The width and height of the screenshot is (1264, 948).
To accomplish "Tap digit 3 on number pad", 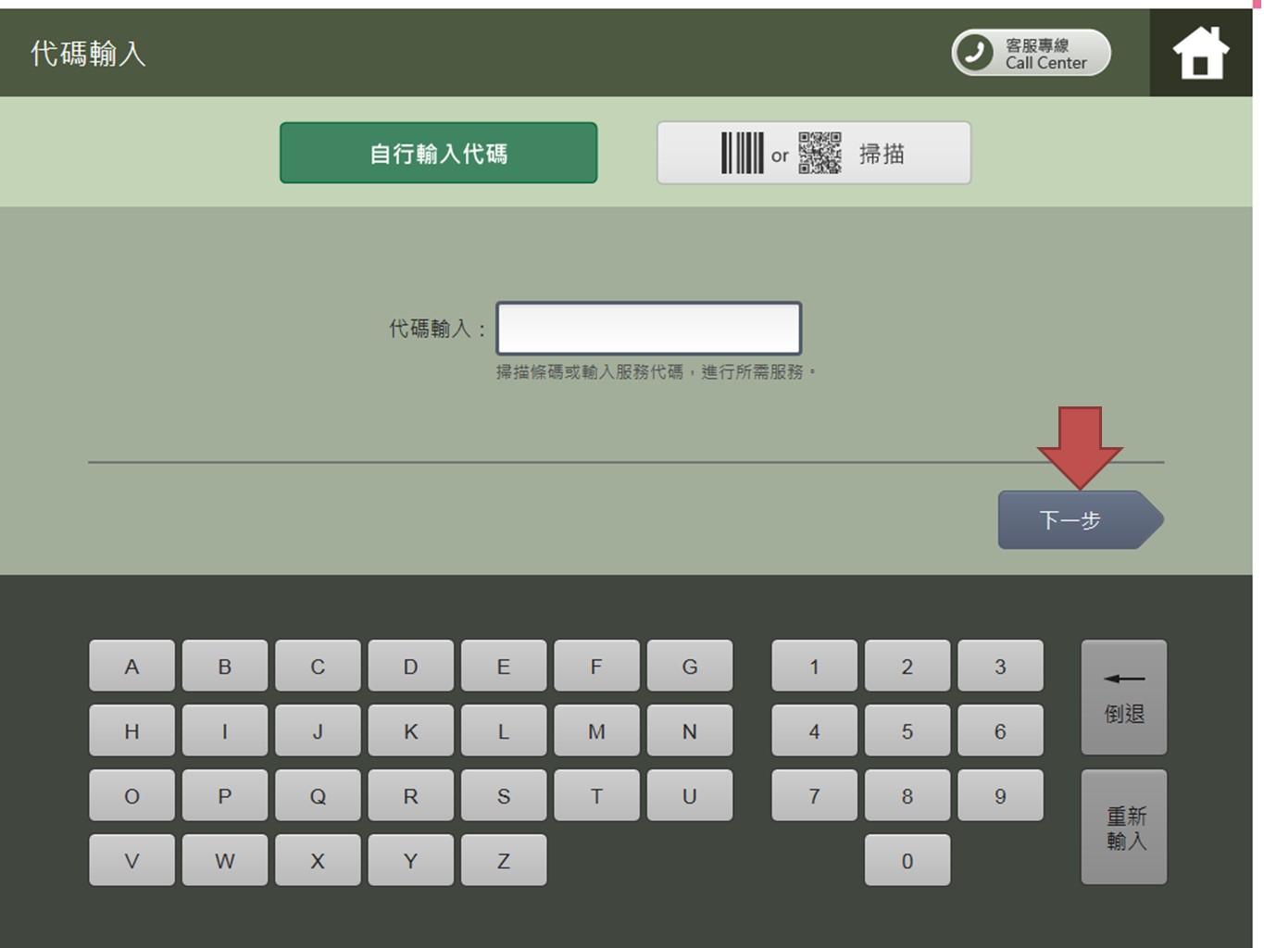I will (1000, 666).
